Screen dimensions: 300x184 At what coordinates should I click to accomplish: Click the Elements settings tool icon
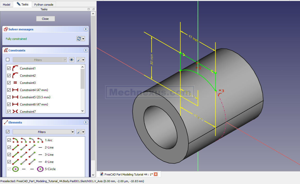coord(79,132)
